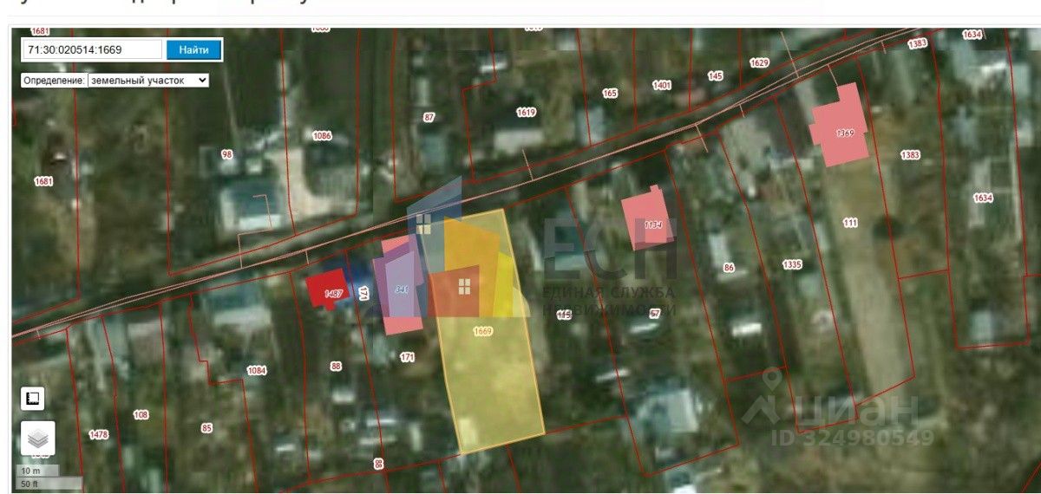Select parcel label 1084
The width and height of the screenshot is (1041, 494).
click(x=257, y=371)
